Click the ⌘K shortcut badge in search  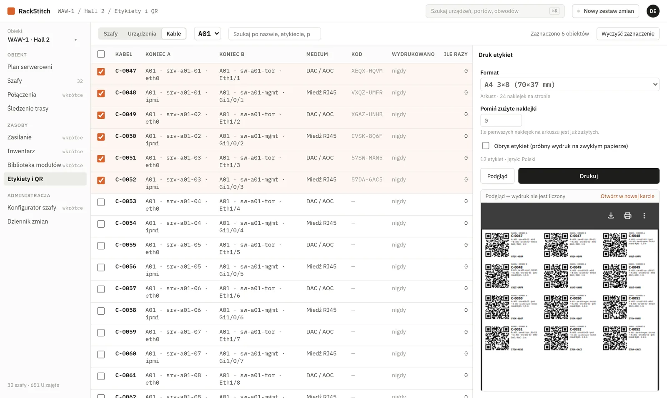pyautogui.click(x=554, y=11)
